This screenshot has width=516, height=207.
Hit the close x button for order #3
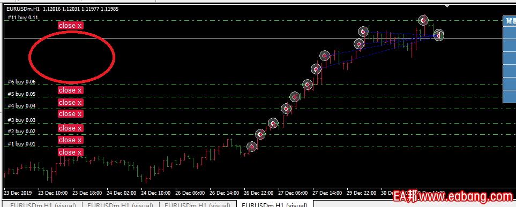click(x=70, y=128)
